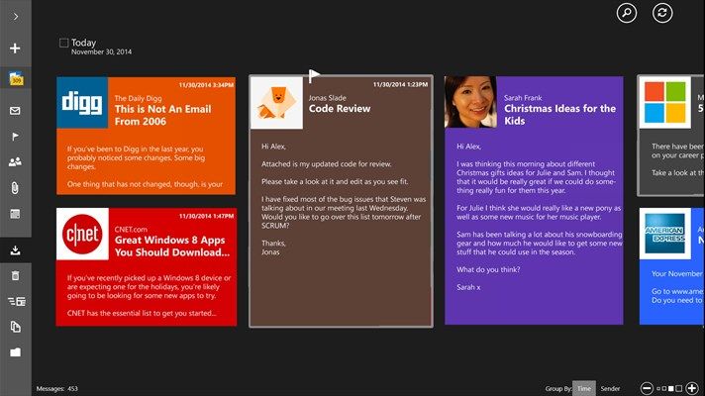This screenshot has width=705, height=396.
Task: Open Sarah Frank Christmas Ideas email
Action: [534, 200]
